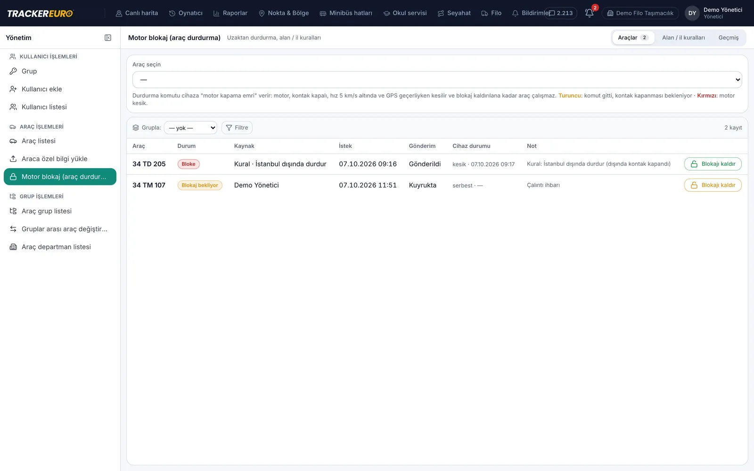Select plate 34 TD 205 cell

point(149,164)
